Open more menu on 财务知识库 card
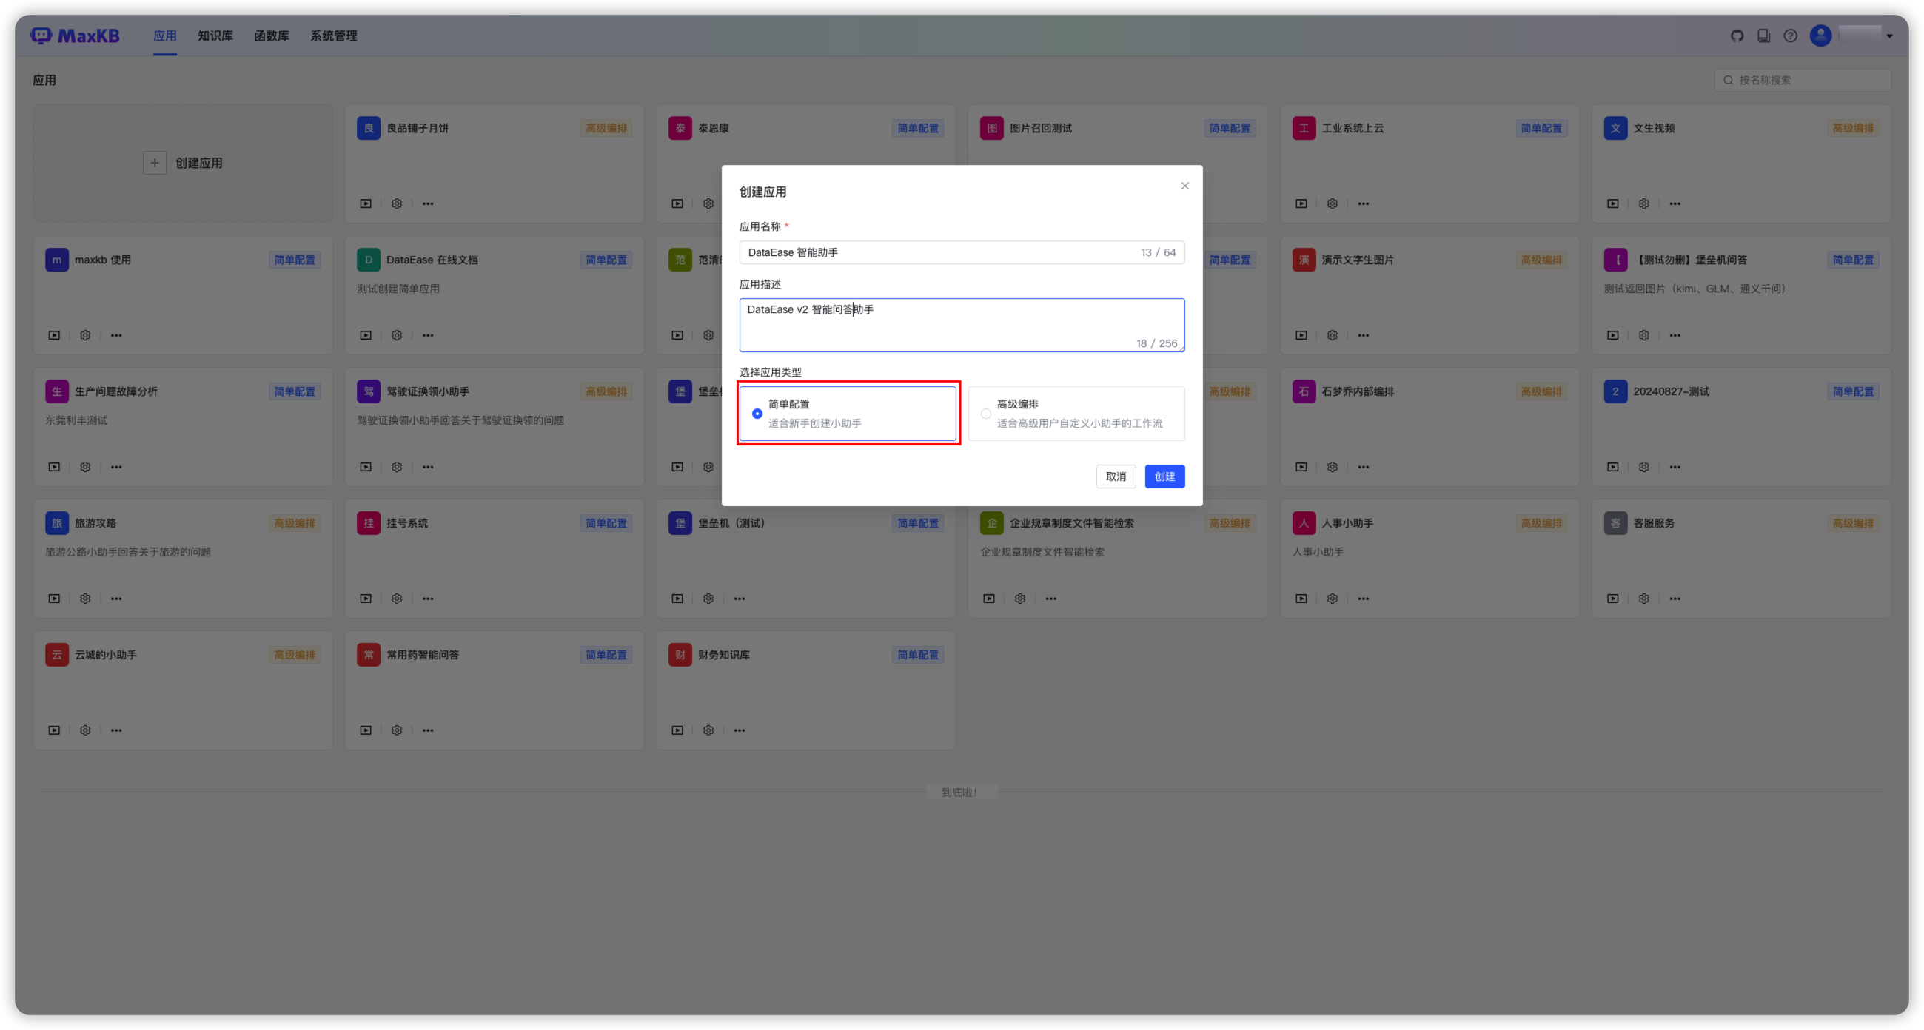This screenshot has width=1924, height=1030. pyautogui.click(x=739, y=730)
